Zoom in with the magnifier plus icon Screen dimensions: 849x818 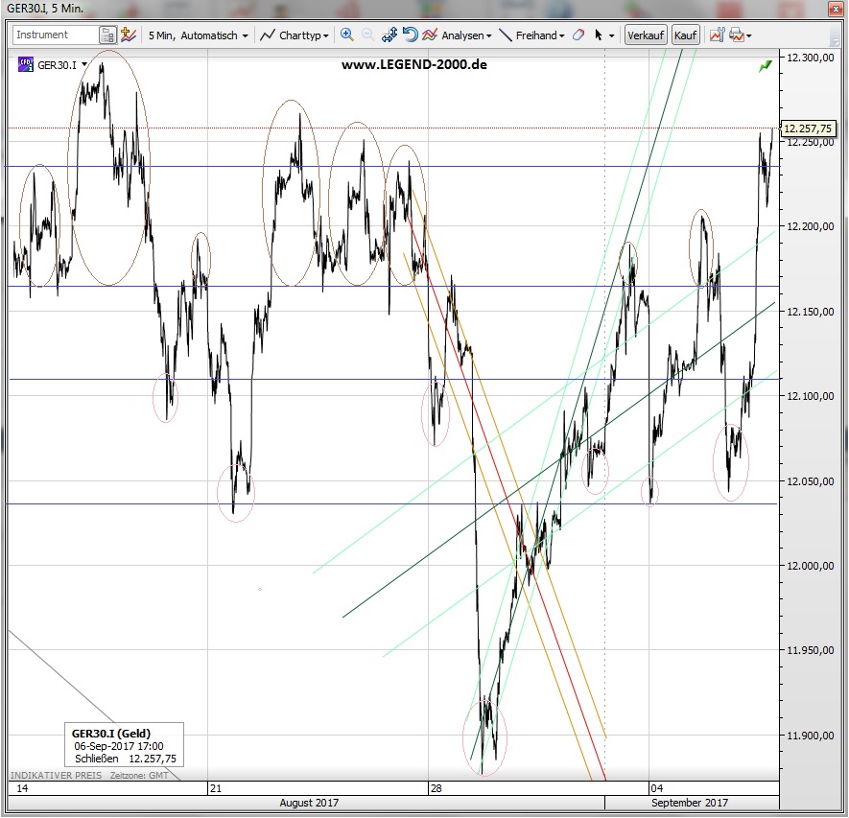pyautogui.click(x=347, y=35)
